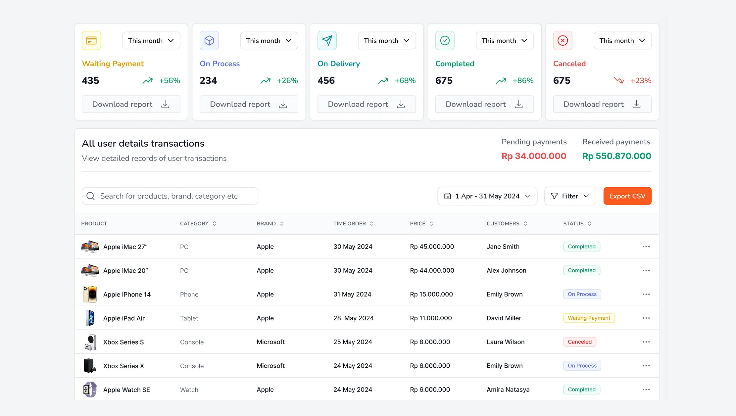Screen dimensions: 736x416
Task: Open the three-dot menu for Apple iPhone 14
Action: click(646, 294)
